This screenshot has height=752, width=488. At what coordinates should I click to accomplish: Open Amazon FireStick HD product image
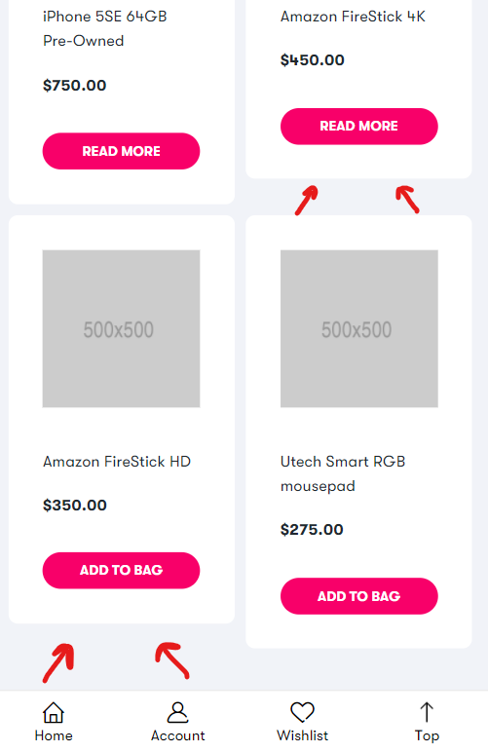pyautogui.click(x=122, y=328)
